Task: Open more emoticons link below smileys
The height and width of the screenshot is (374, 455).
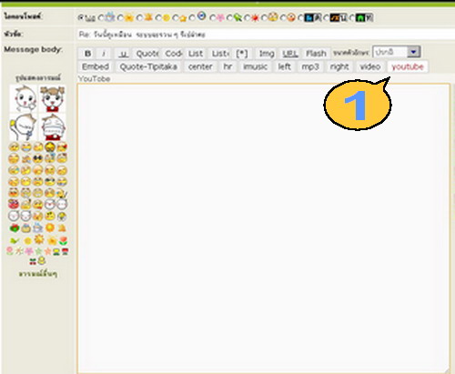Action: 38,274
